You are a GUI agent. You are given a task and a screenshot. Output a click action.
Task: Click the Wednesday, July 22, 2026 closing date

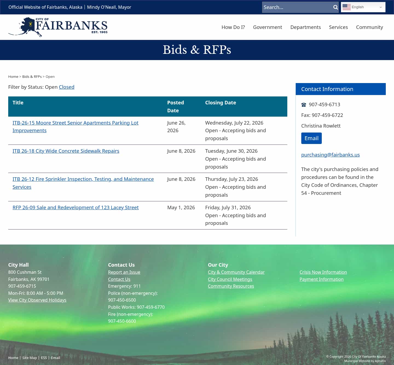[234, 123]
